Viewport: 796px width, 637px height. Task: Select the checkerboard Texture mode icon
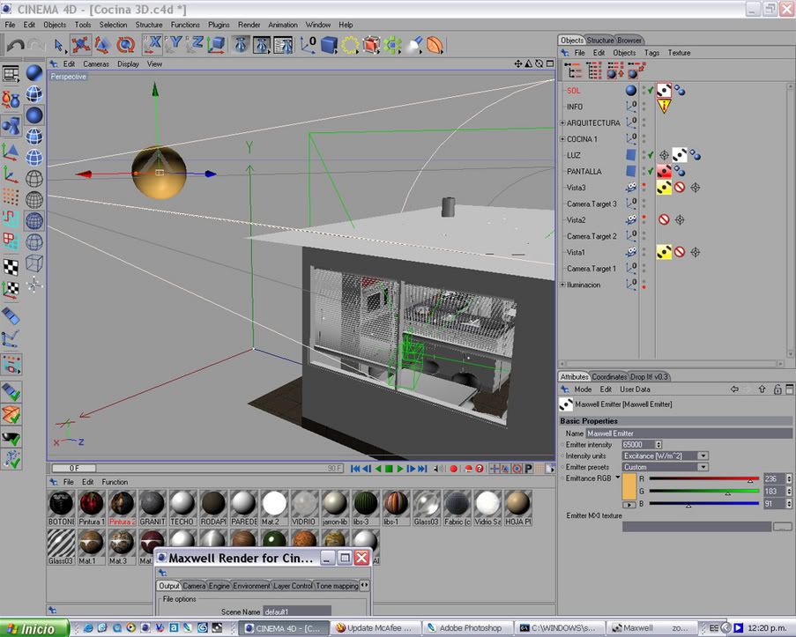(x=11, y=266)
